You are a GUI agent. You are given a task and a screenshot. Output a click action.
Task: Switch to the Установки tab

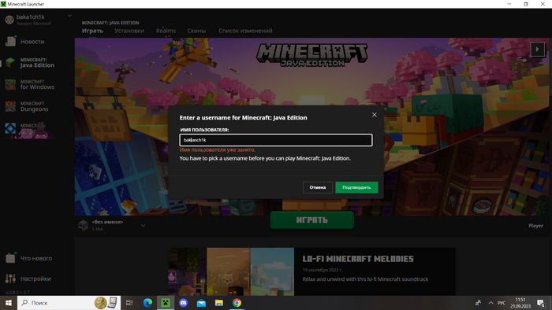tap(129, 31)
